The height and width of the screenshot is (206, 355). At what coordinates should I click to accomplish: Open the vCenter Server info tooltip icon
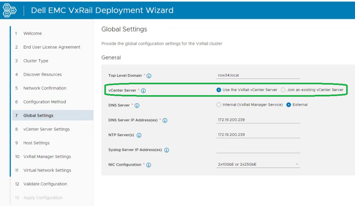point(143,91)
